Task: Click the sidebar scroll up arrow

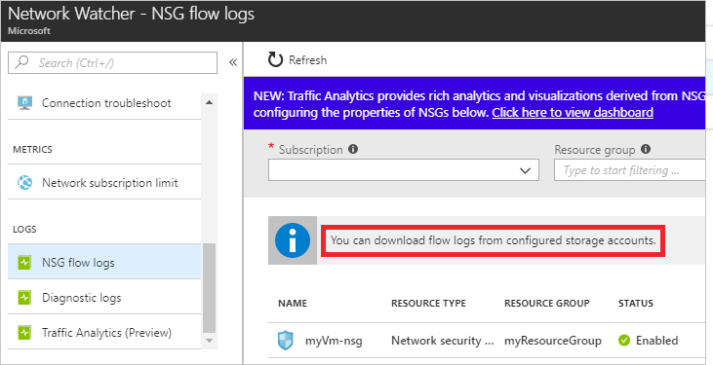Action: coord(209,103)
